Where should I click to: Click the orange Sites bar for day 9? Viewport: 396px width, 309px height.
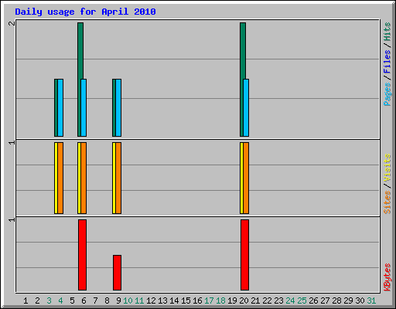(x=118, y=178)
